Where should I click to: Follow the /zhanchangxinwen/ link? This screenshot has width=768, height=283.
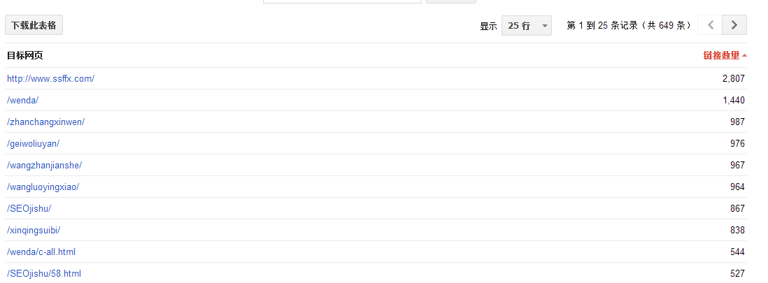pyautogui.click(x=45, y=122)
